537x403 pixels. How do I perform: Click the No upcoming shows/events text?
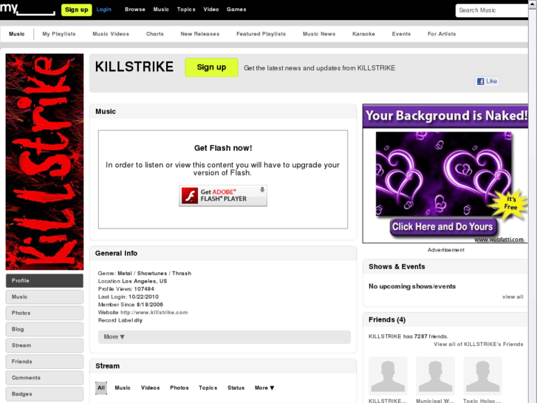click(412, 286)
